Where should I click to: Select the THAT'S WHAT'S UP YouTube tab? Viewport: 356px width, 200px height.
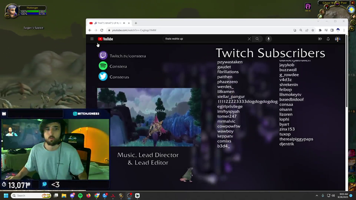point(109,23)
